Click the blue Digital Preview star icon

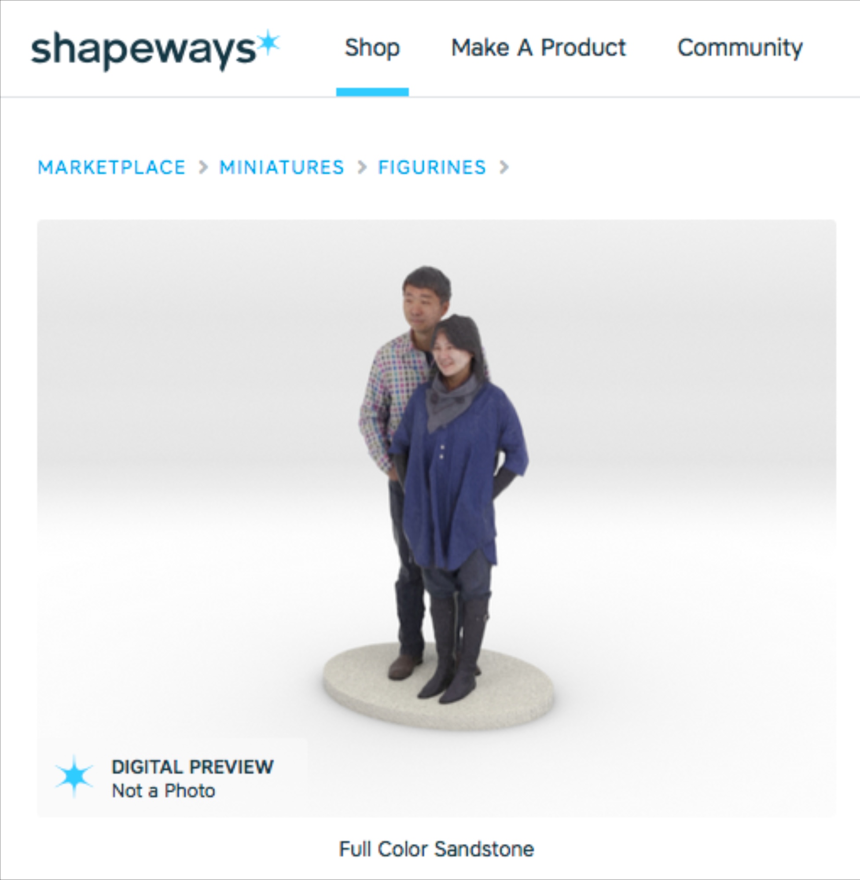74,776
